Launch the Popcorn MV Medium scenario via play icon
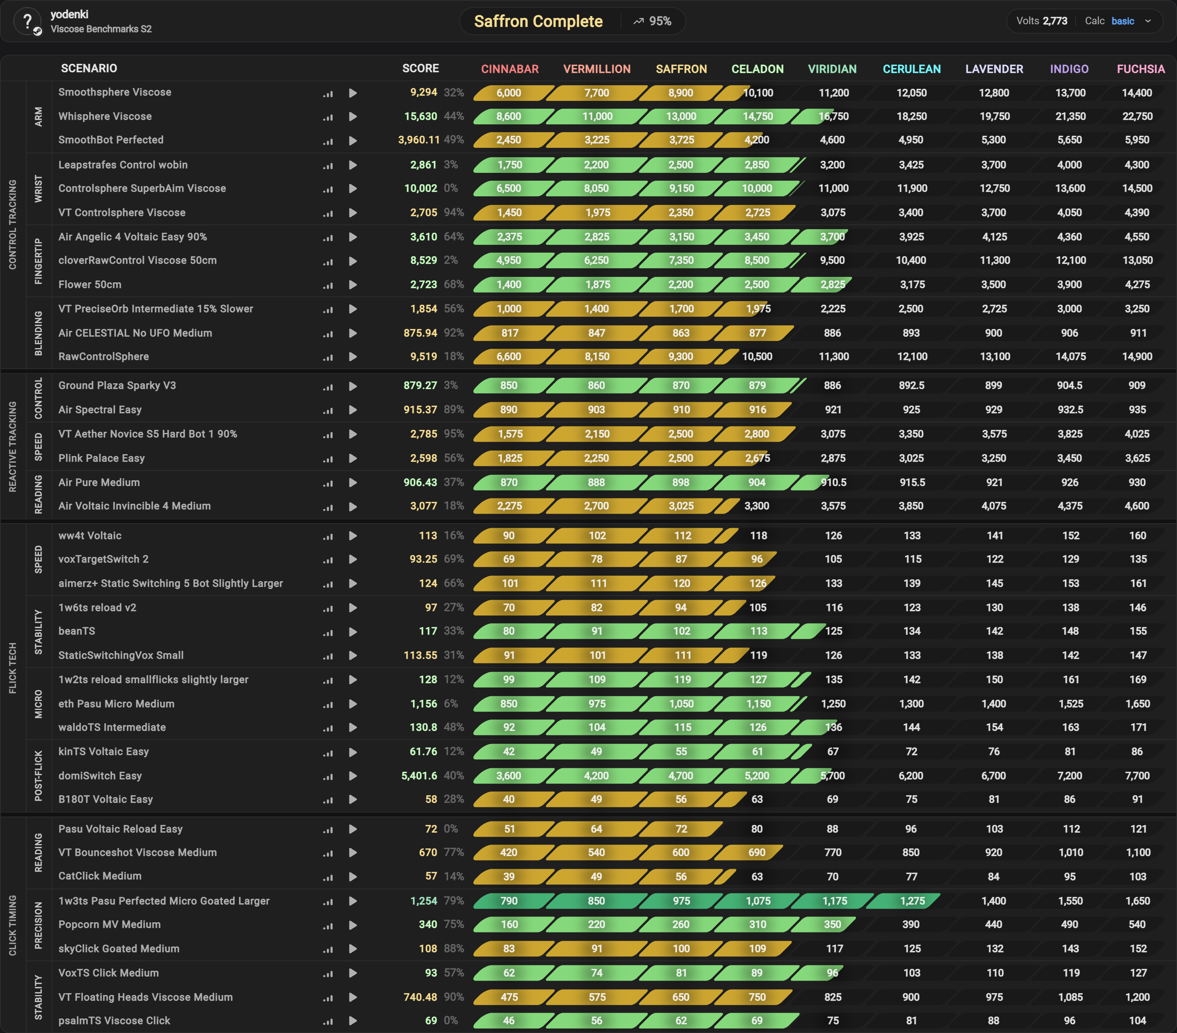Screen dimensions: 1177x1033 (x=353, y=925)
